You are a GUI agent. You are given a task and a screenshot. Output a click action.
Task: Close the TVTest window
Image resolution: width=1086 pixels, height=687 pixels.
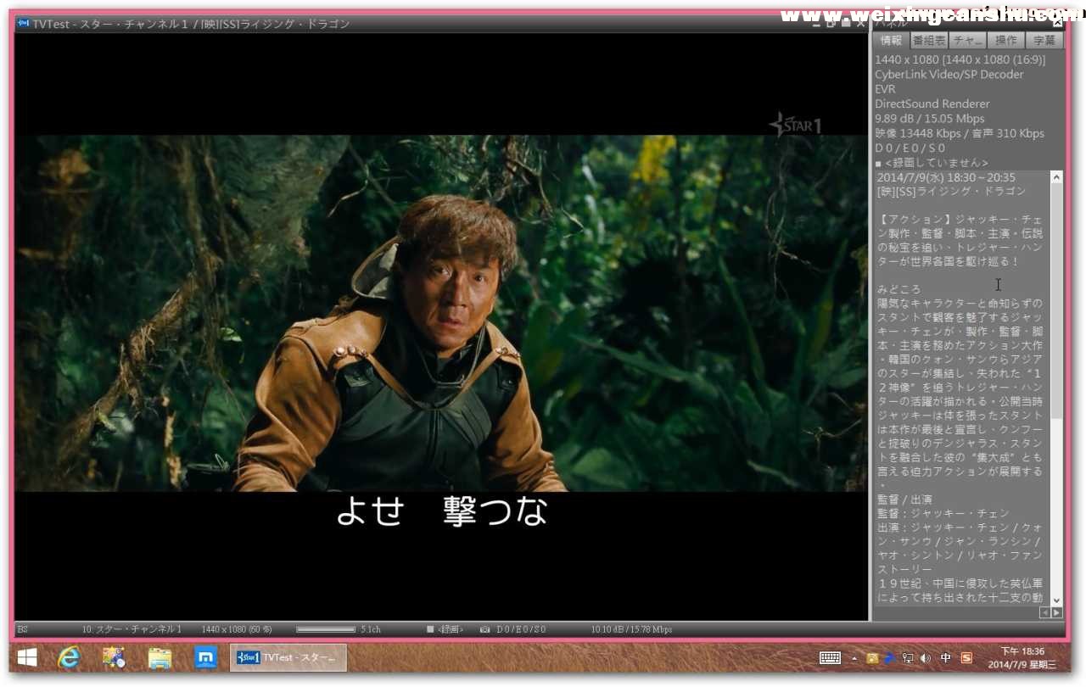point(860,25)
